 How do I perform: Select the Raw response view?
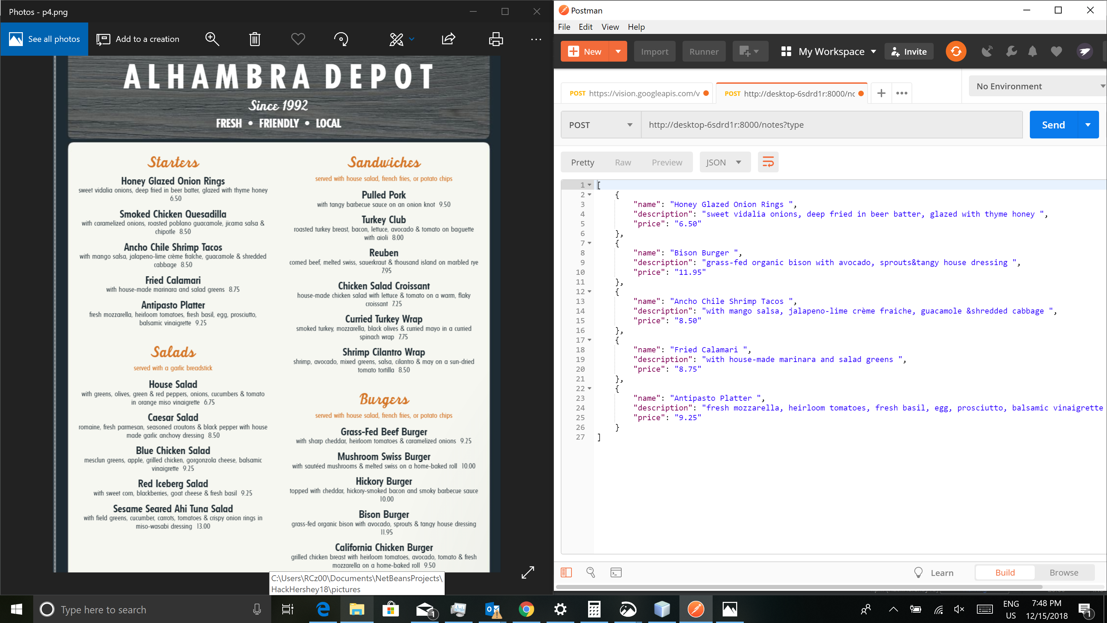point(623,162)
